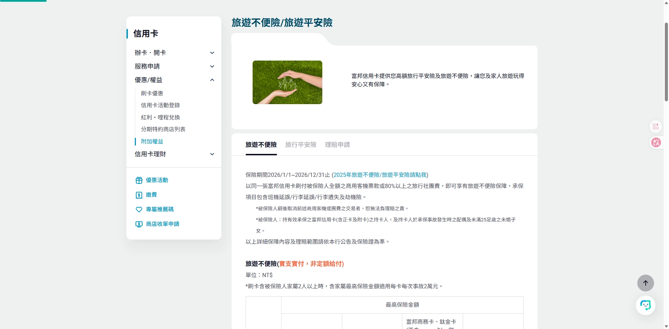Click the hands-over-family grass thumbnail
669x329 pixels.
(287, 82)
